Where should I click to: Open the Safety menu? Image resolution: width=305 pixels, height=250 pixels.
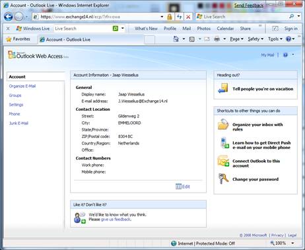click(255, 39)
